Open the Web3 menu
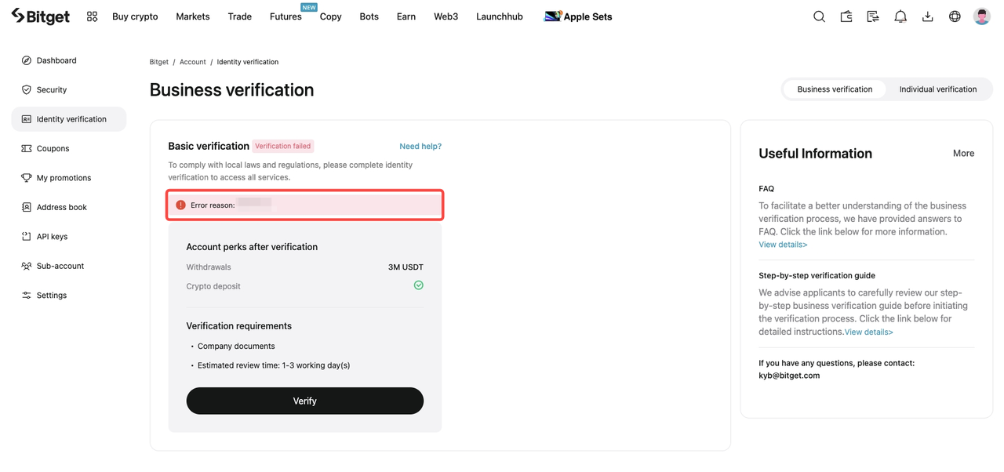 (446, 16)
